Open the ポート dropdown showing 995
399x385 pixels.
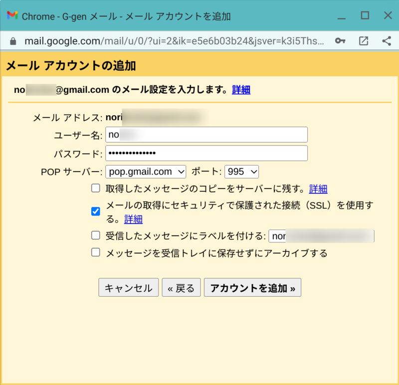(241, 172)
